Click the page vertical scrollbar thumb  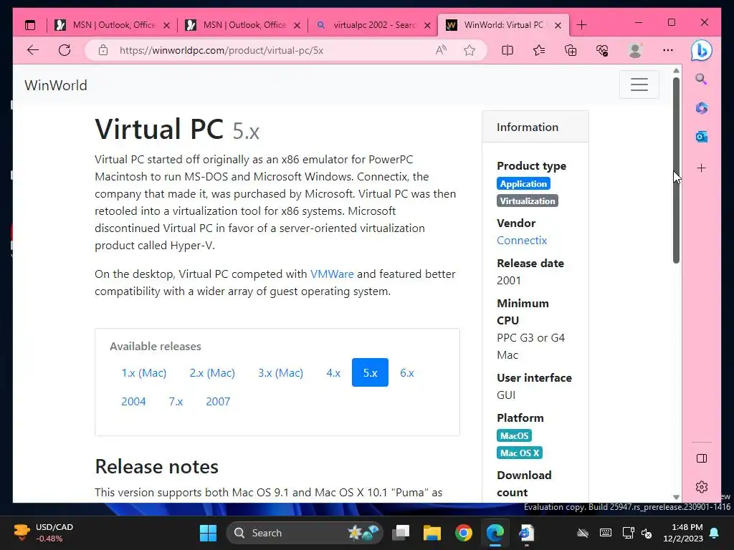(x=676, y=170)
